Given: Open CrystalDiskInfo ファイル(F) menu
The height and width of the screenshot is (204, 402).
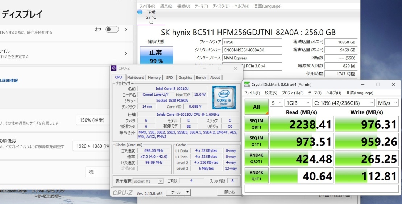Looking at the screenshot, I should [148, 6].
